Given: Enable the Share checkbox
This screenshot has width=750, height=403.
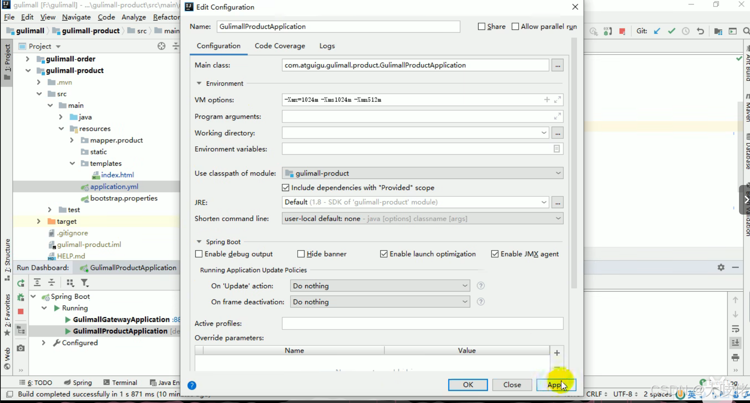Looking at the screenshot, I should point(482,27).
